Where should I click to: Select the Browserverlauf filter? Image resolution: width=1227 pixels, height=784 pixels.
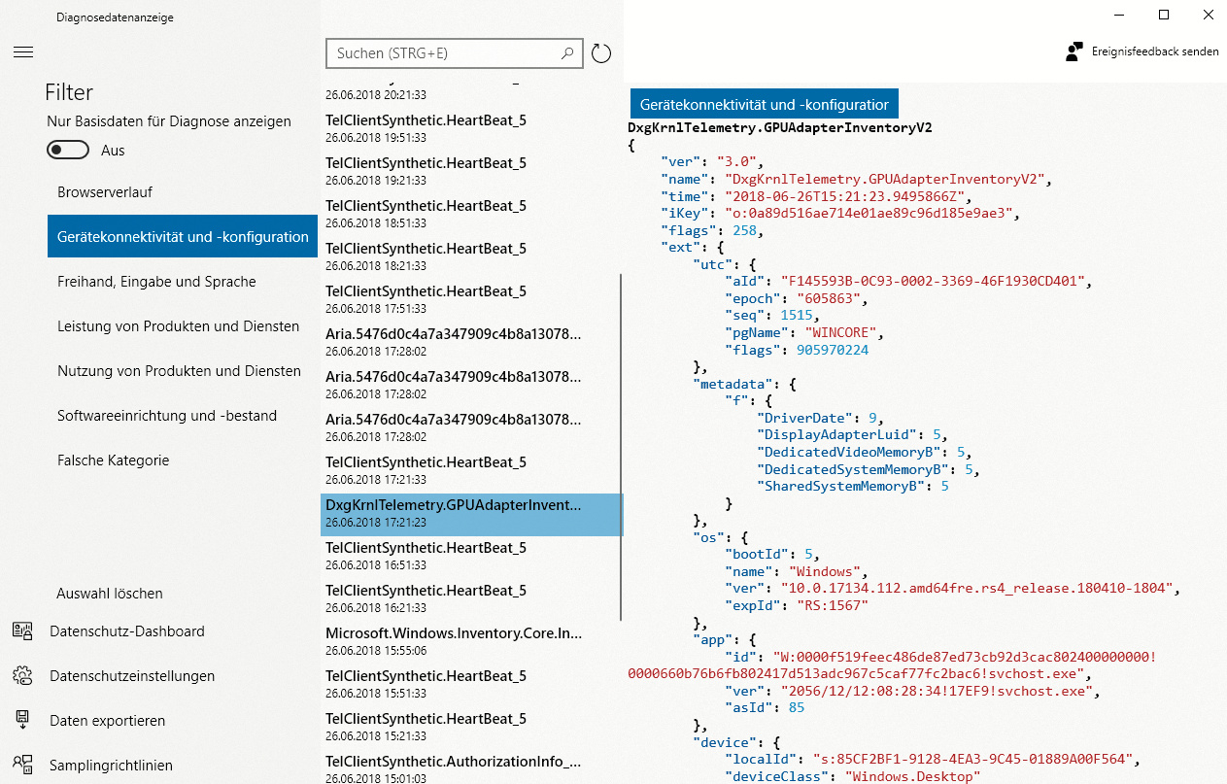(105, 192)
